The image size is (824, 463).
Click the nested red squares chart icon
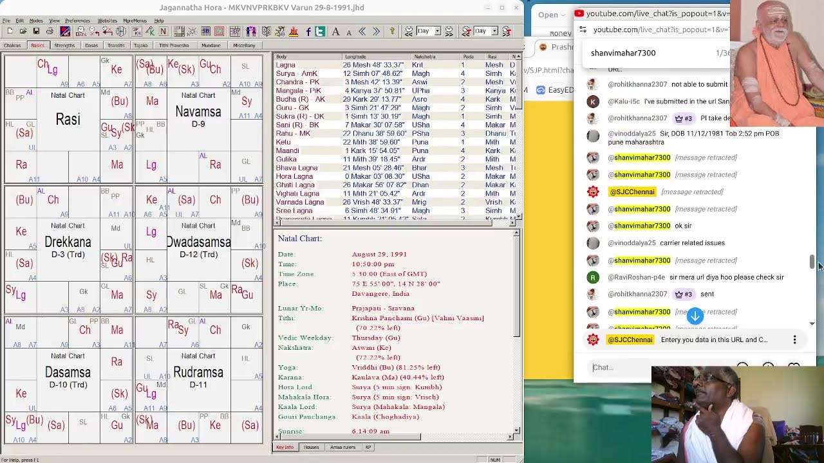click(219, 31)
